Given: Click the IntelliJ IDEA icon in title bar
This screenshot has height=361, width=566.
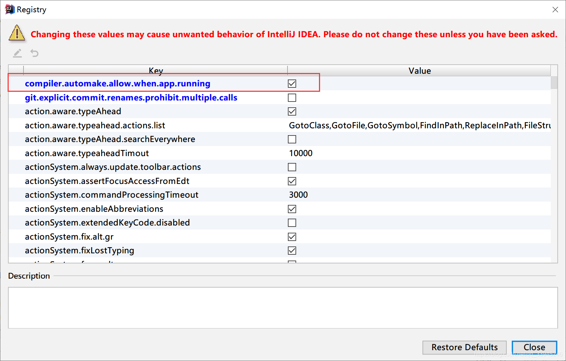Looking at the screenshot, I should tap(9, 9).
